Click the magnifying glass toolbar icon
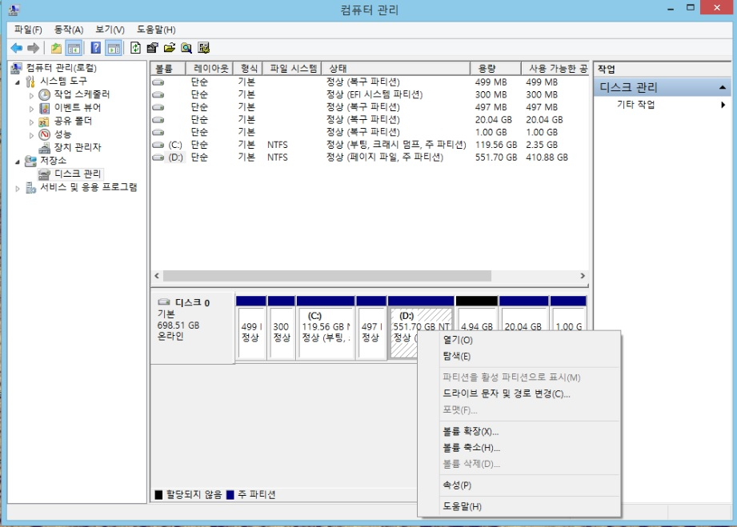Screen dimensions: 737x527 click(x=186, y=46)
